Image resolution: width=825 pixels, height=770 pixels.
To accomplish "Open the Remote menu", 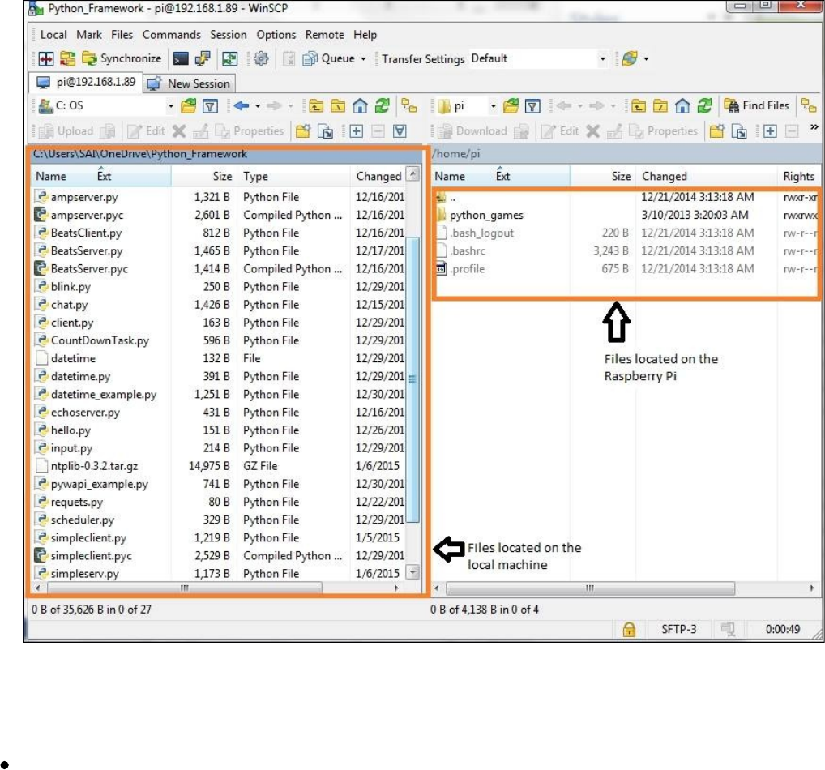I will click(x=325, y=35).
